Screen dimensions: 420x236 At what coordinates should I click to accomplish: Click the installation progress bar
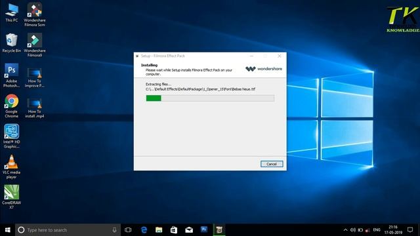(x=210, y=98)
